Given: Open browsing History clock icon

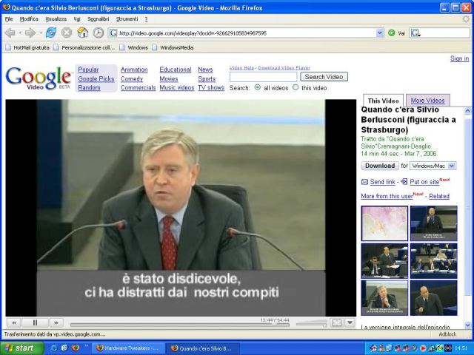Looking at the screenshot, I should pos(99,33).
